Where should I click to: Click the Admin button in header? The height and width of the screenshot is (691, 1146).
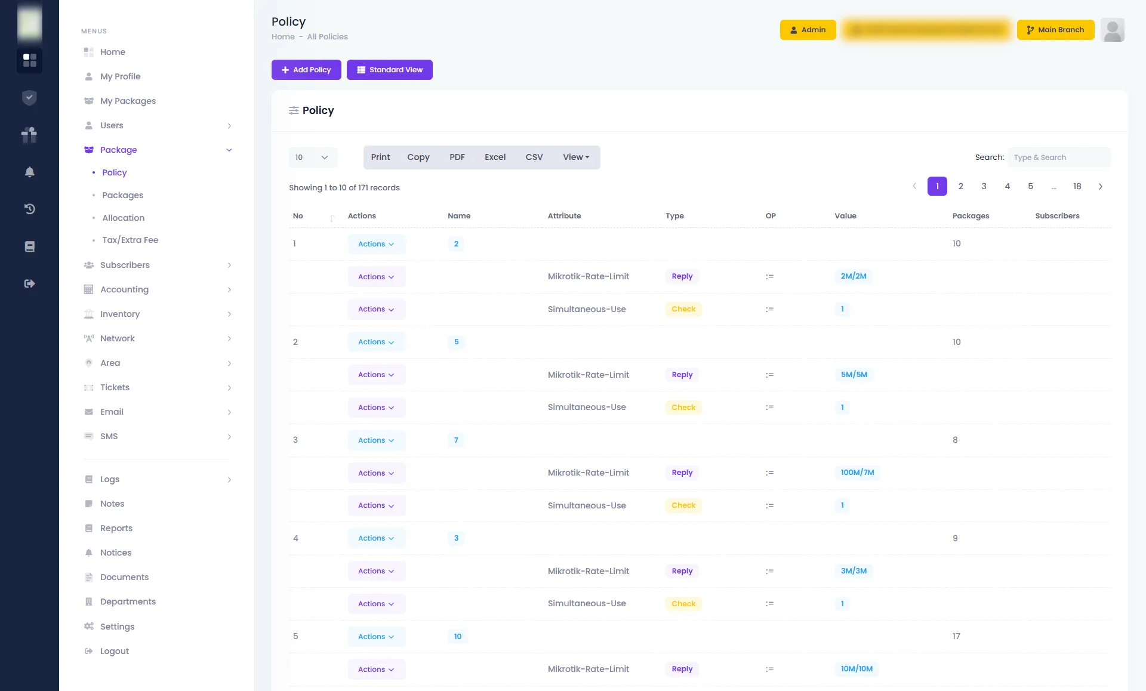point(808,30)
